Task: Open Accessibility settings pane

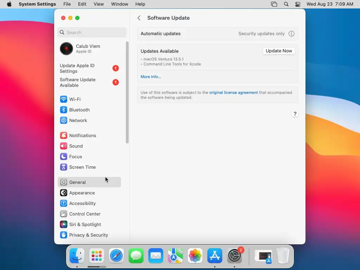Action: [x=89, y=204]
